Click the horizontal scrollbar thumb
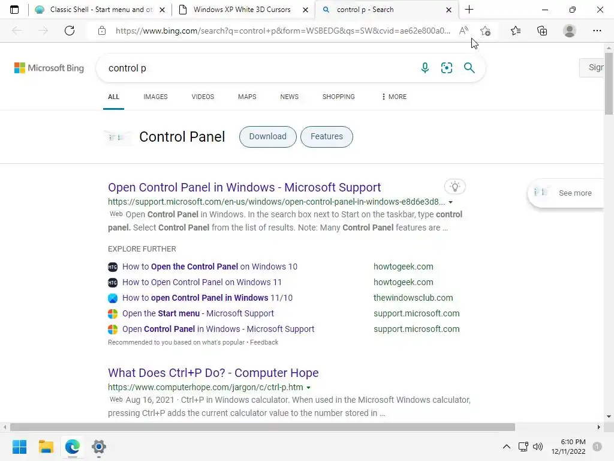 (263, 427)
